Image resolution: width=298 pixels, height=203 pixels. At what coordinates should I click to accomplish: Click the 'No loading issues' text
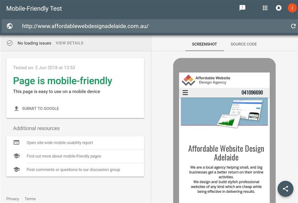34,43
